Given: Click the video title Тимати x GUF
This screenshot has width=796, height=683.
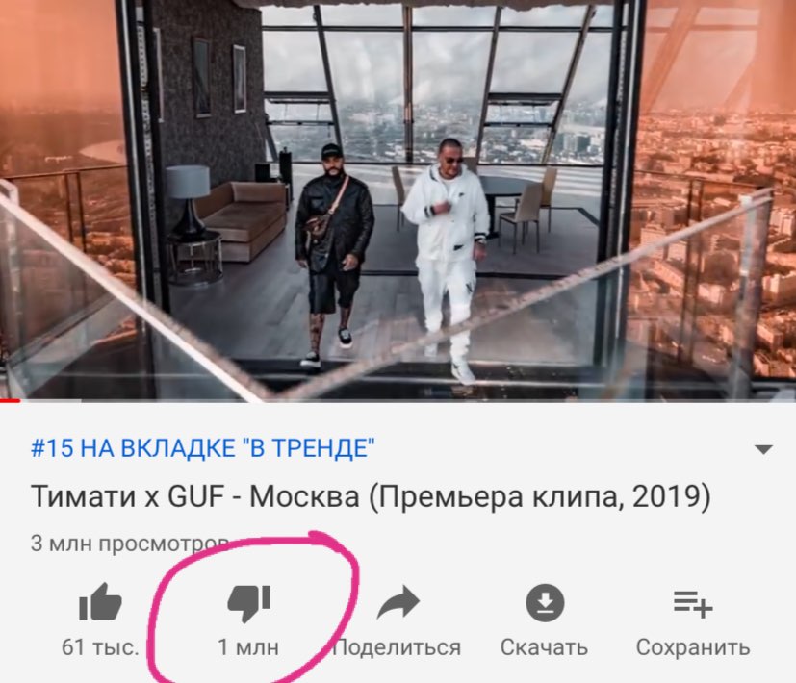Looking at the screenshot, I should coord(371,496).
